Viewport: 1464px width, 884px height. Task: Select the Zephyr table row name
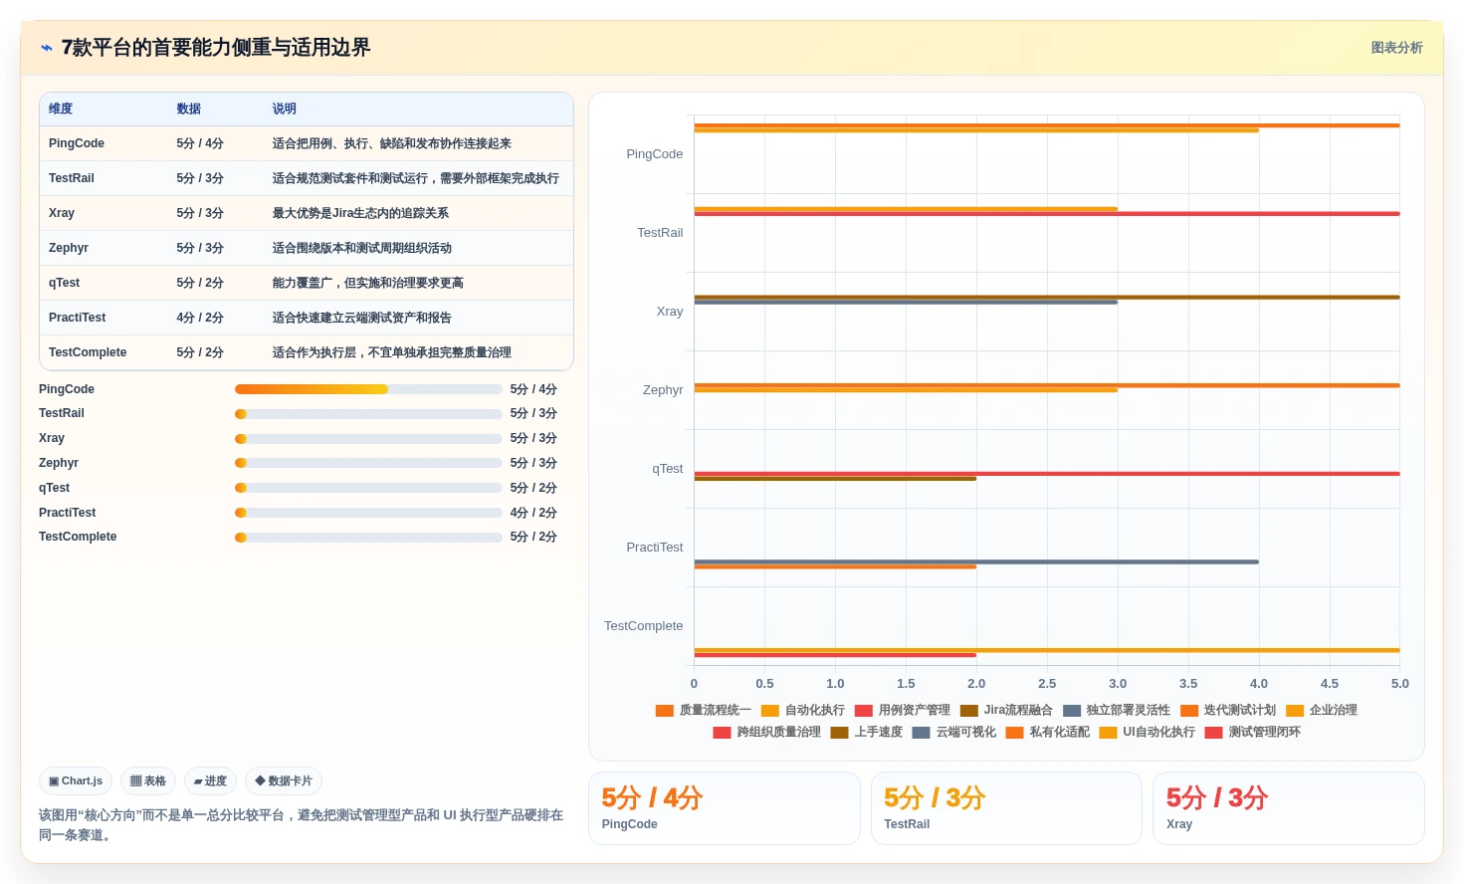[69, 248]
